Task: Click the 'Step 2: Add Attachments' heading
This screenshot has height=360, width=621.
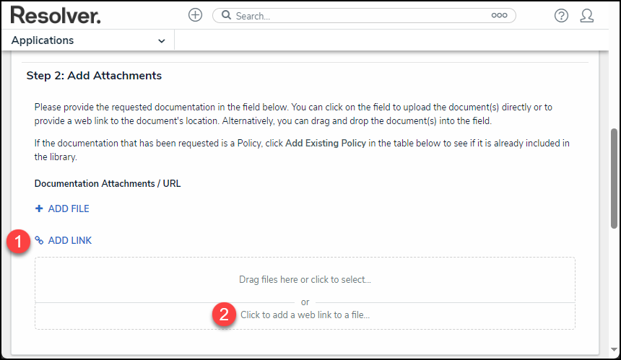Action: 94,75
